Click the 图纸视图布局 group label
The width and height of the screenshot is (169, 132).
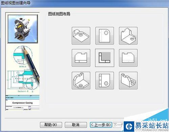point(59,14)
